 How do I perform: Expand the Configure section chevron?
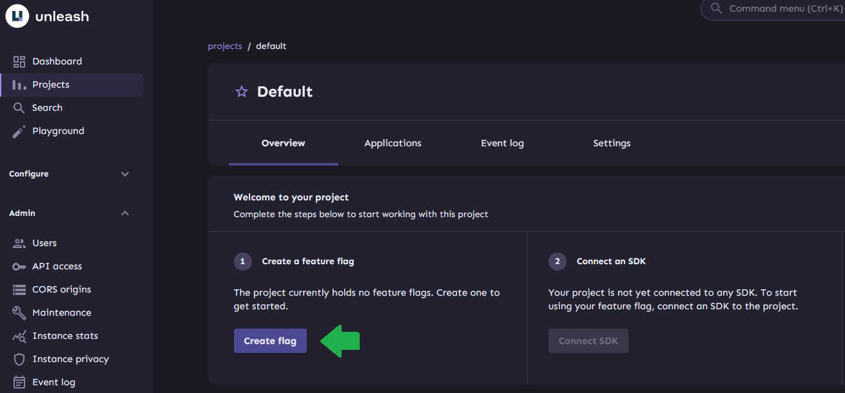[125, 174]
